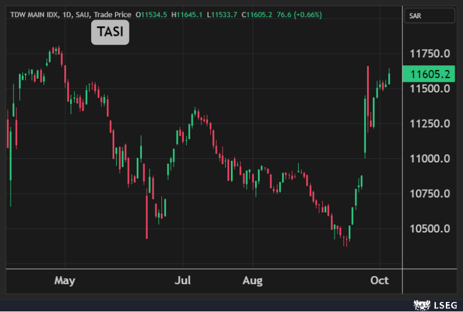
Task: Click the 11750.0 price axis label
Action: (x=430, y=54)
